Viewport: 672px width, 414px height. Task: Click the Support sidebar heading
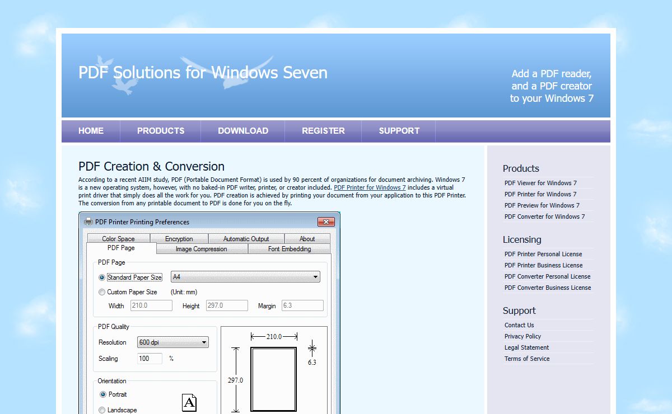click(519, 310)
